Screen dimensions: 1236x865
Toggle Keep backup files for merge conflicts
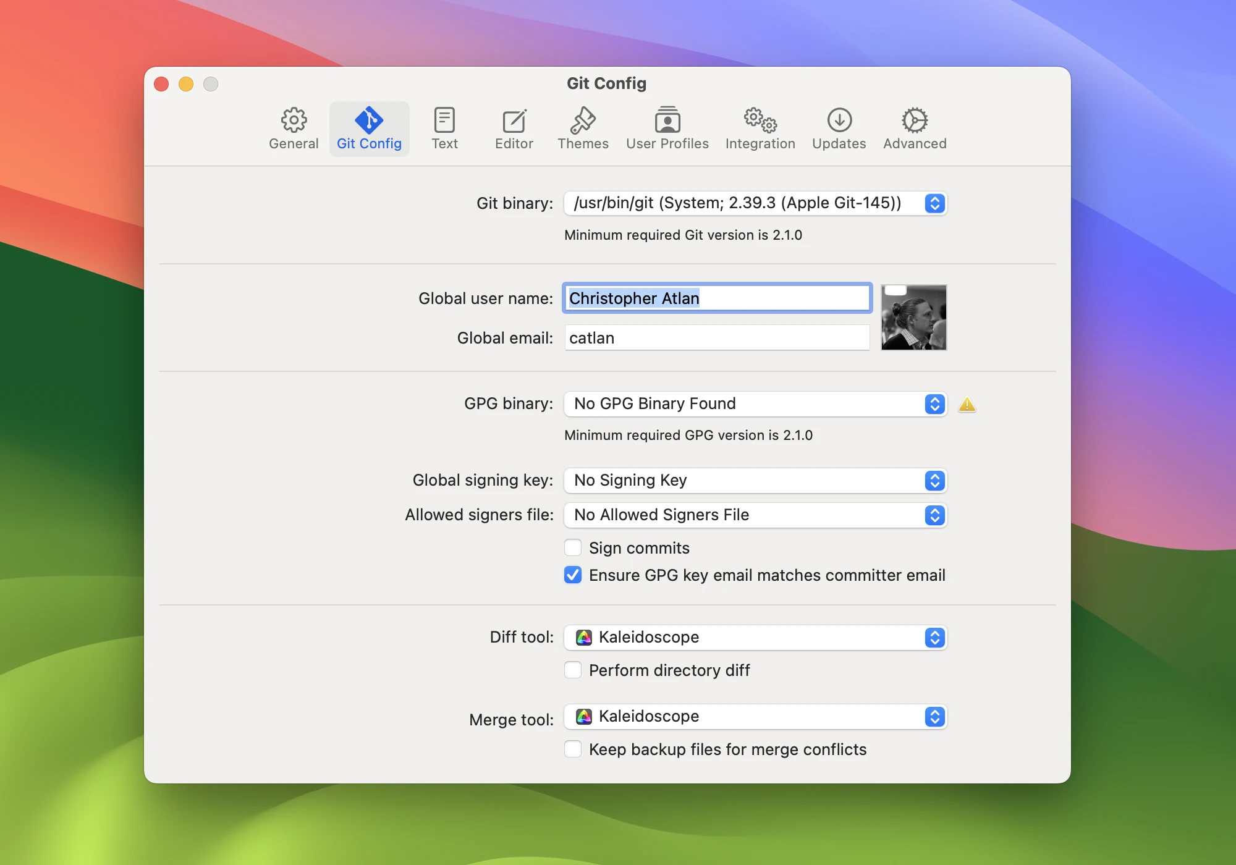(x=573, y=749)
